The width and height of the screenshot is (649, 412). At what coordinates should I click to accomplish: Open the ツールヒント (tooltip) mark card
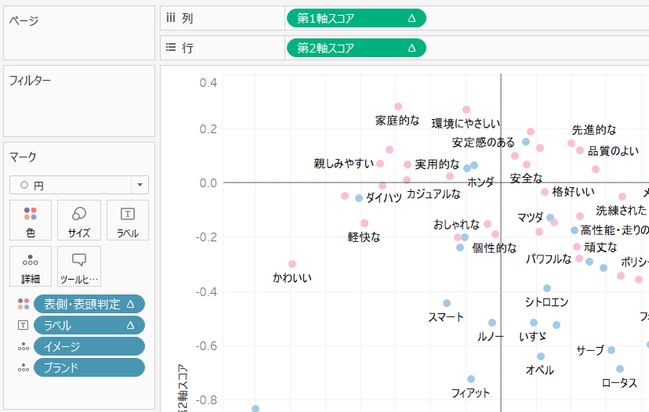(x=79, y=266)
